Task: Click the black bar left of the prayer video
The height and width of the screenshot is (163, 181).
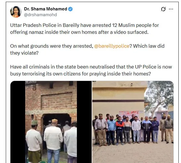Action: coord(18,122)
